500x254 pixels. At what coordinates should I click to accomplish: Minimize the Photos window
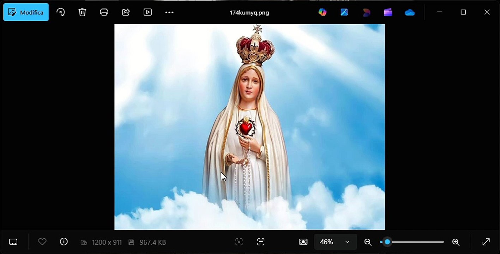pyautogui.click(x=440, y=12)
